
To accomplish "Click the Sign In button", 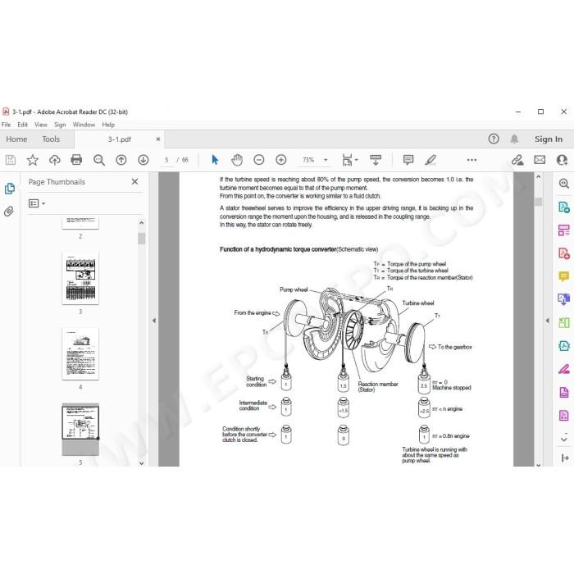I will 548,139.
